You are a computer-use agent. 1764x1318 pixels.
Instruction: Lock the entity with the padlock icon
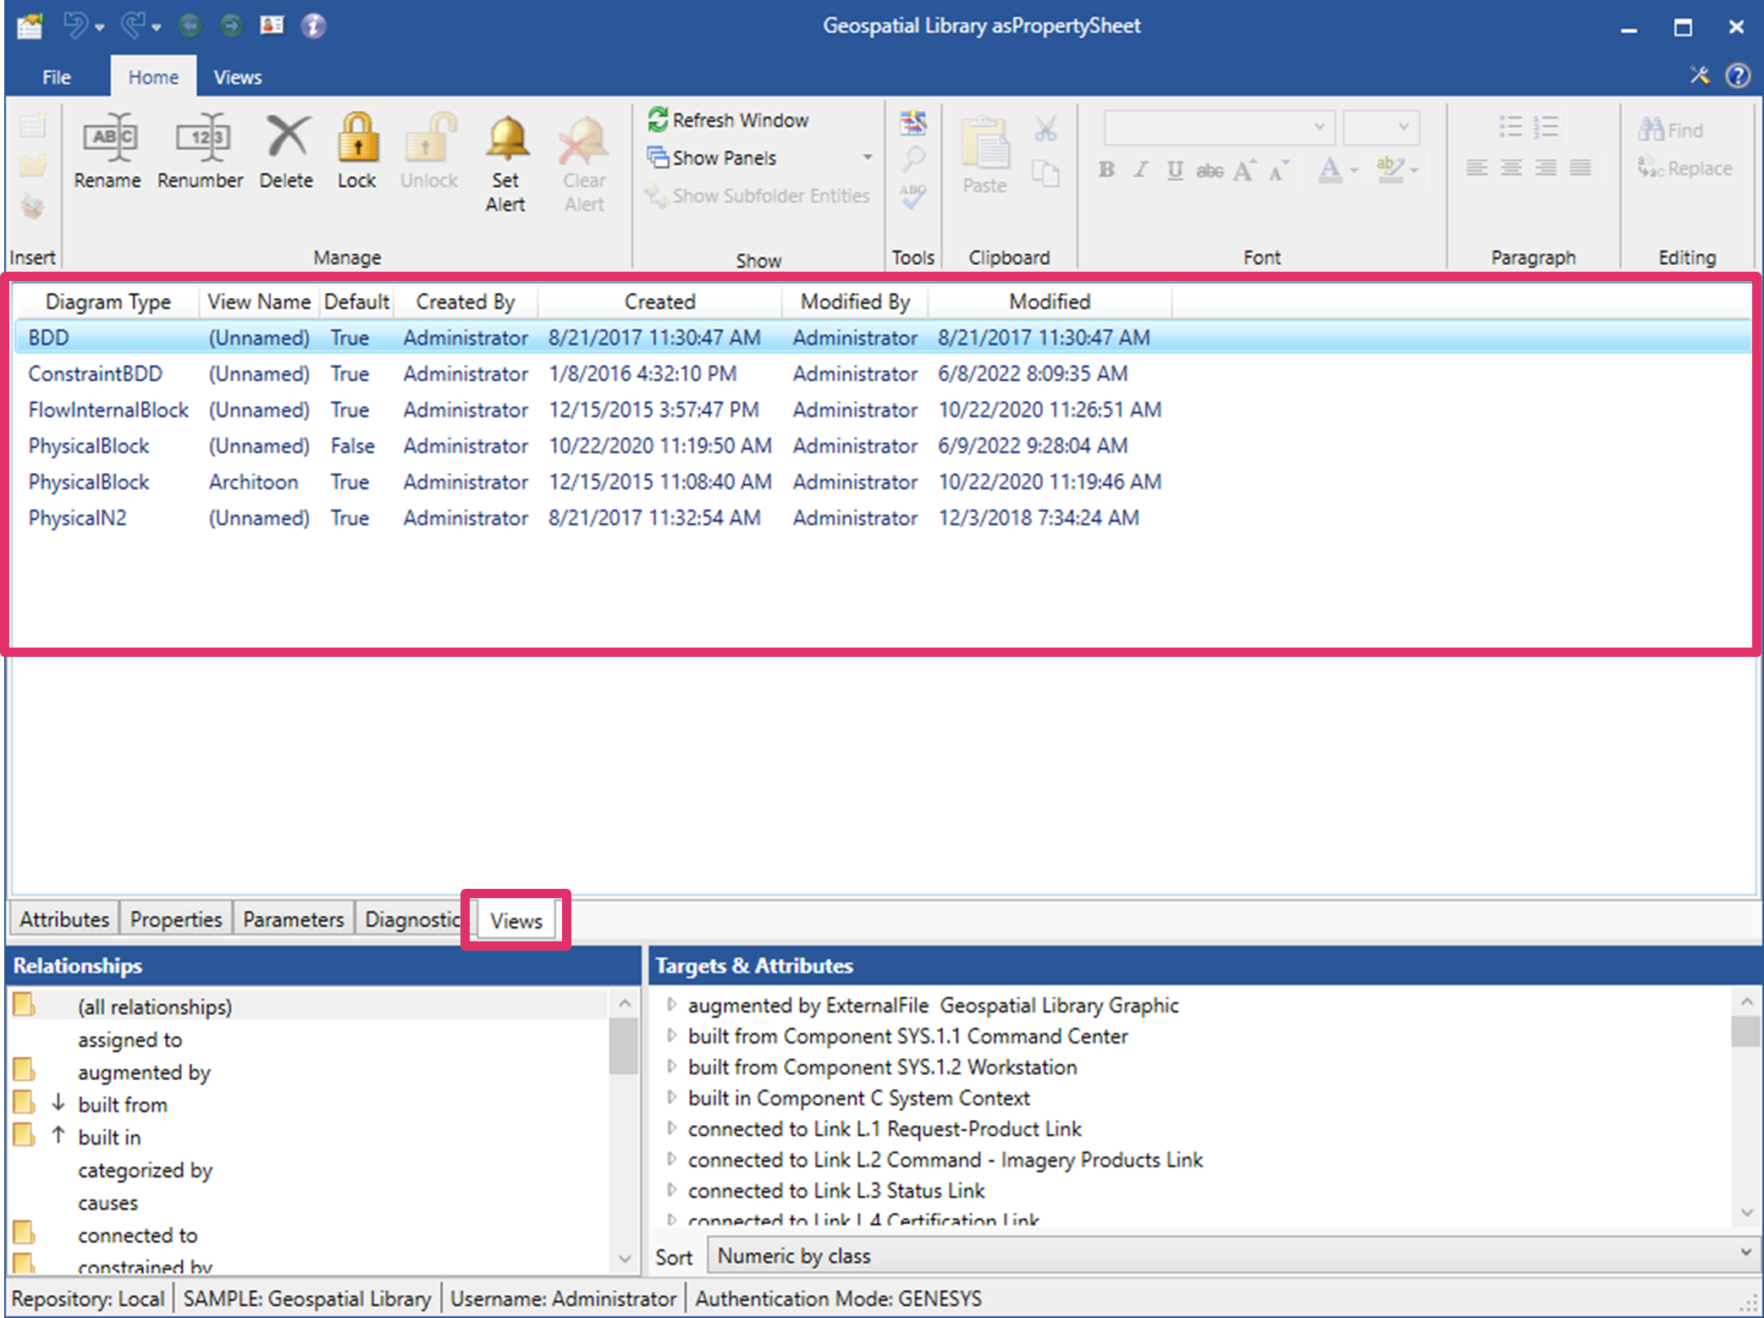tap(356, 139)
